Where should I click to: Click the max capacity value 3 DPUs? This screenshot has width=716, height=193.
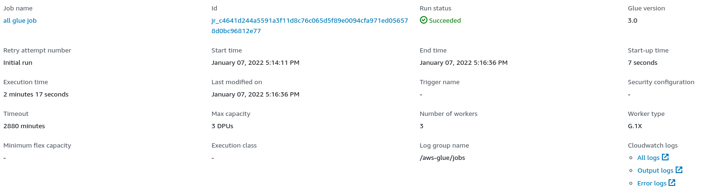223,126
